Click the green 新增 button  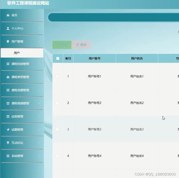point(62,45)
